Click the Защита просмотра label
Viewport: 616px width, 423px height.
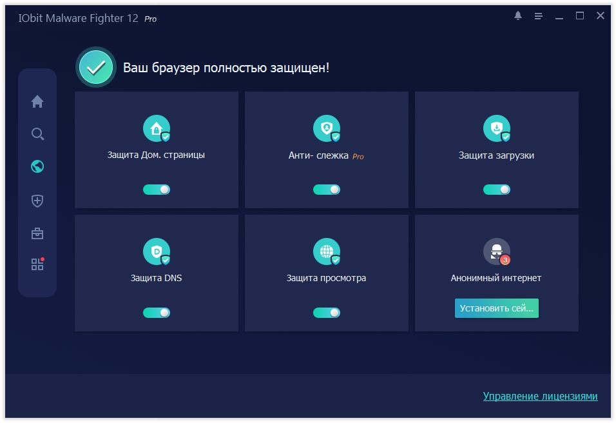click(x=326, y=278)
